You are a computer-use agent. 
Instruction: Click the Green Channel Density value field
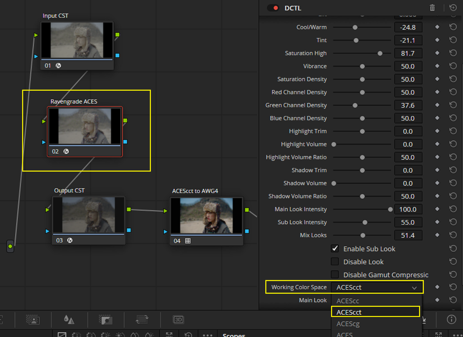408,105
